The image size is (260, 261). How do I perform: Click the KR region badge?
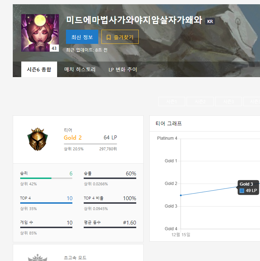pos(210,21)
